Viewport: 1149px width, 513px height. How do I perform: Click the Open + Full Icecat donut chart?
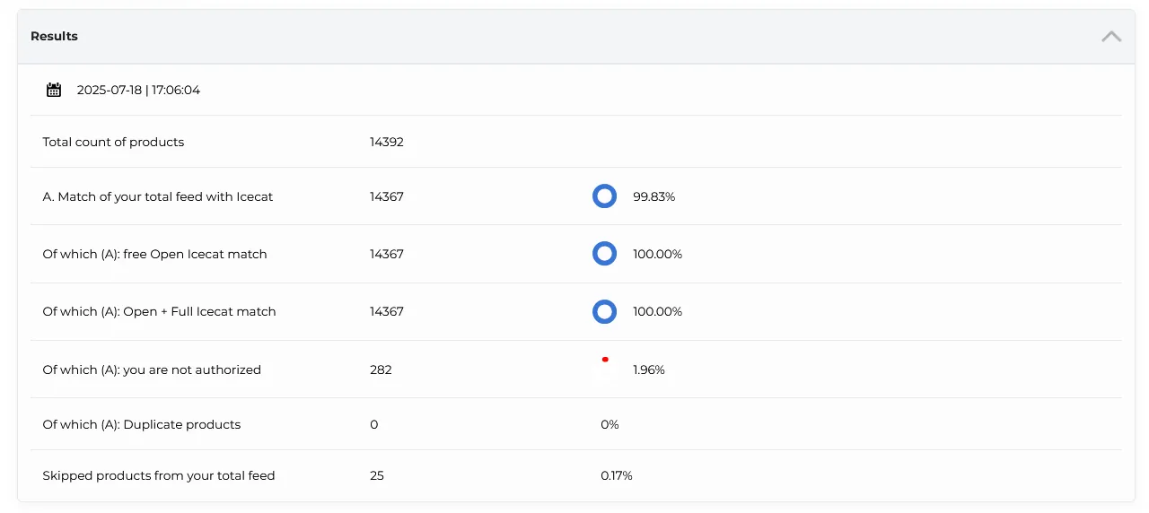tap(604, 311)
